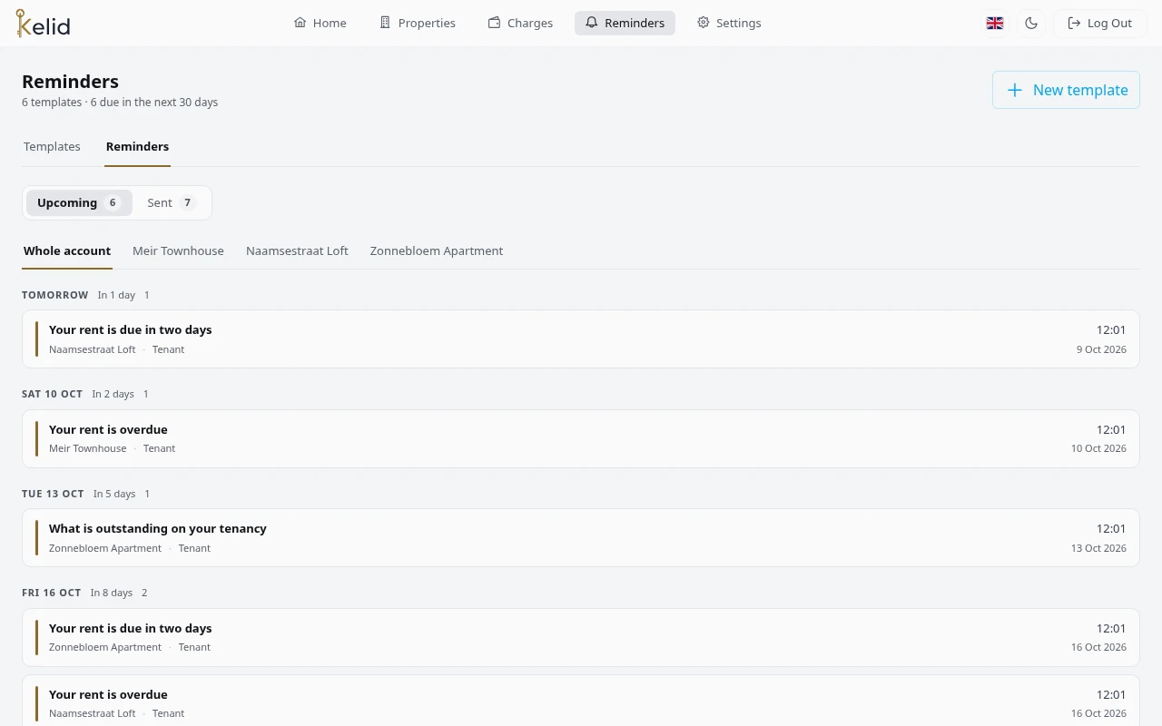The width and height of the screenshot is (1162, 726).
Task: Open Zonnebloem Apartment rent due reminder 16 Oct
Action: tap(581, 637)
